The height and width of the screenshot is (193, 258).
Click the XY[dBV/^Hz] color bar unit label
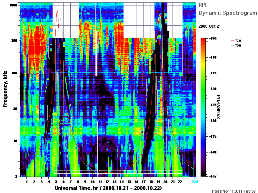point(219,107)
